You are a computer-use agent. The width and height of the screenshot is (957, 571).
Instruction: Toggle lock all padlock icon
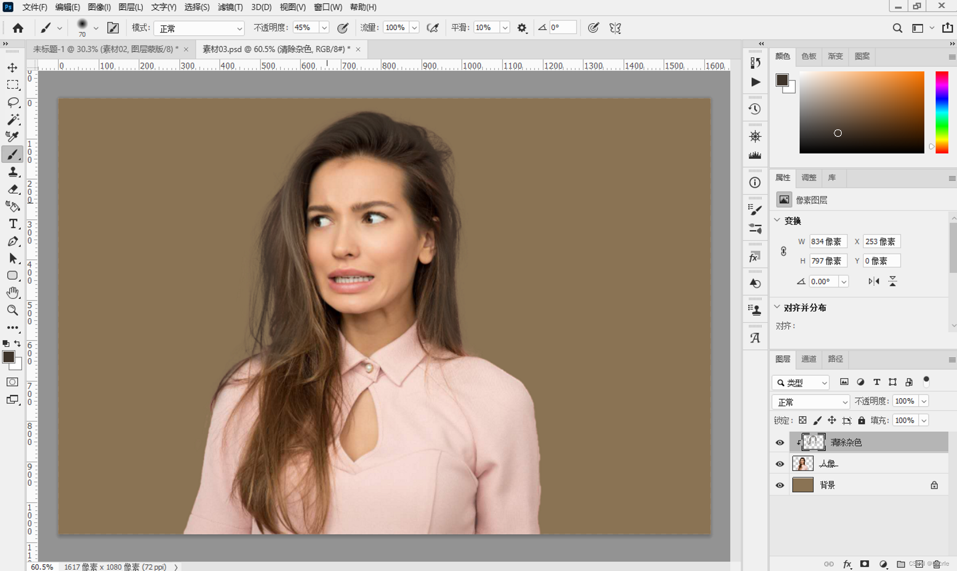(862, 421)
